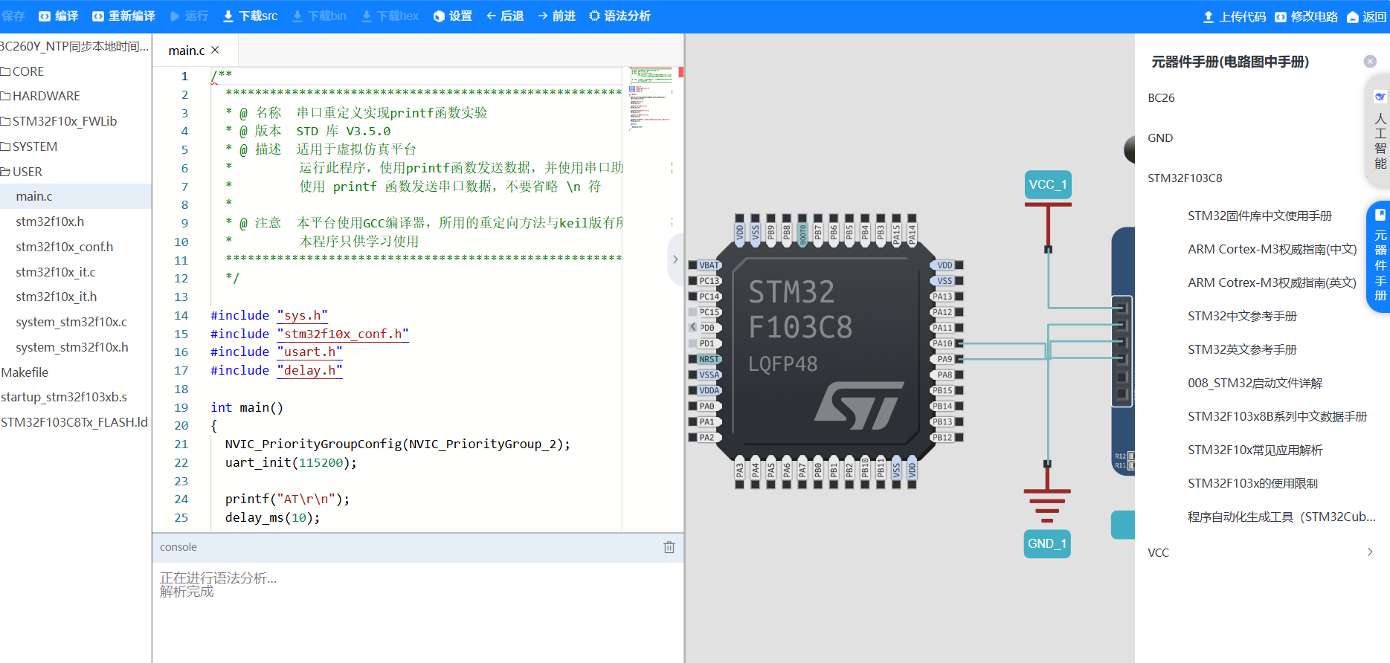The image size is (1390, 663).
Task: Click the 下载bin button
Action: tap(319, 16)
